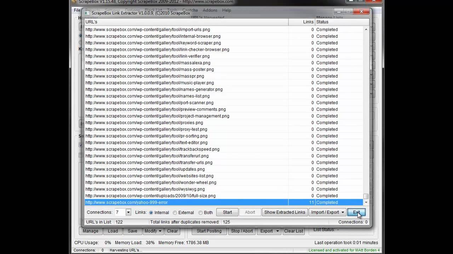Click Clear List in main window
453x254 pixels.
[294, 231]
